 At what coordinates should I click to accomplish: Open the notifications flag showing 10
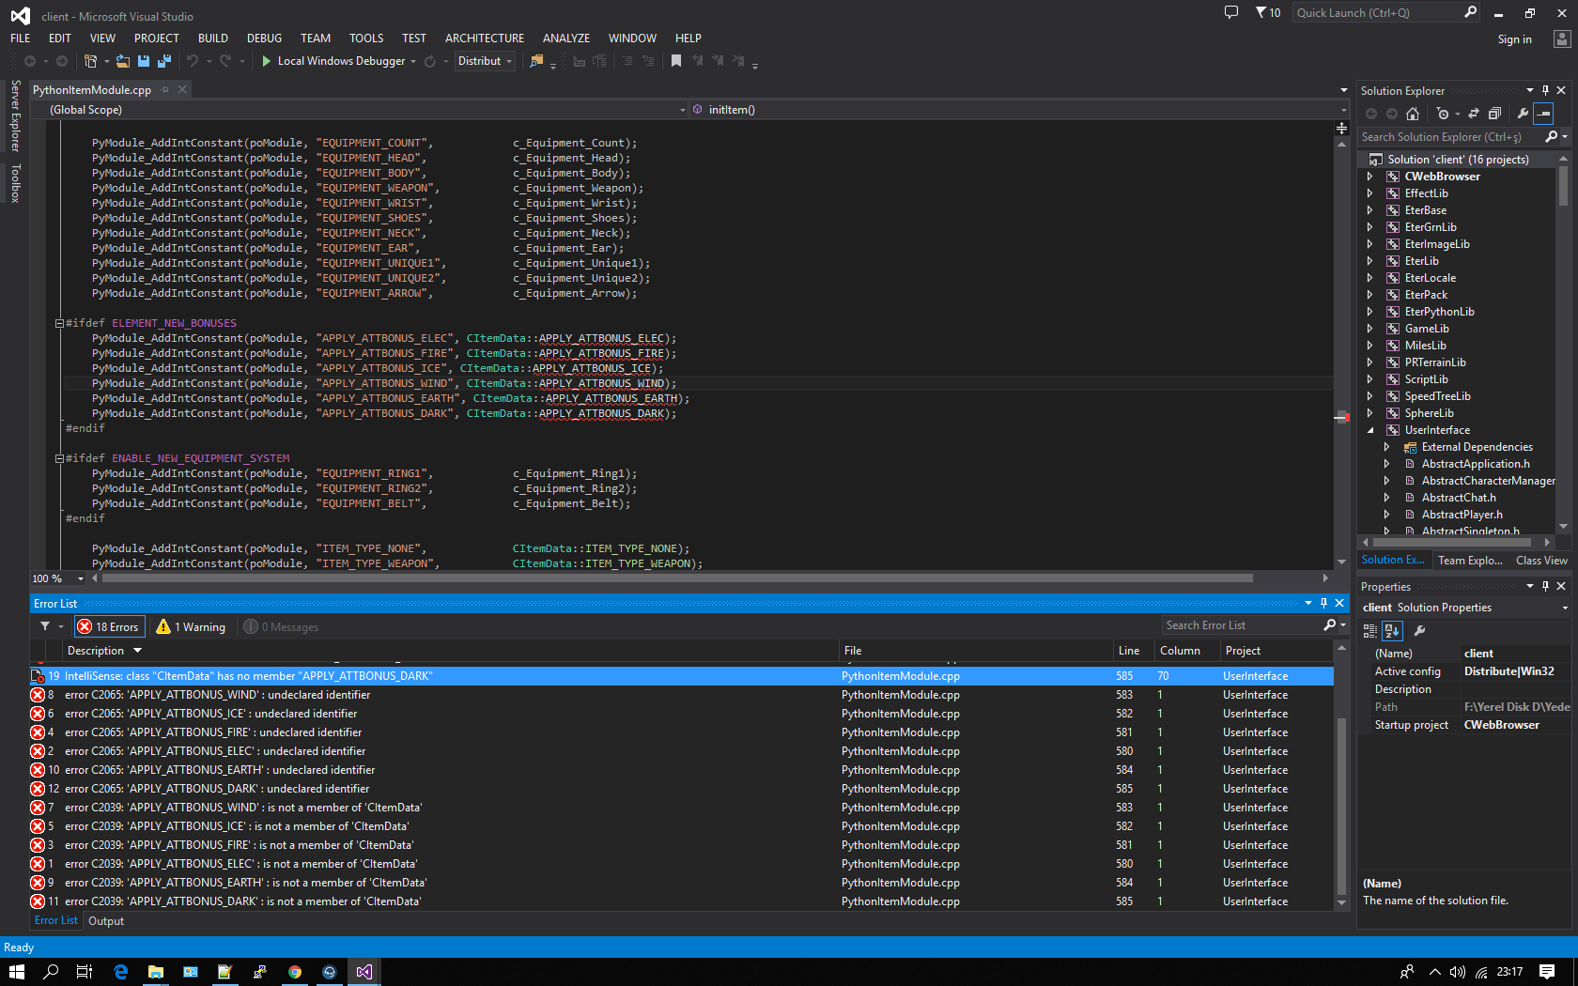pos(1268,12)
